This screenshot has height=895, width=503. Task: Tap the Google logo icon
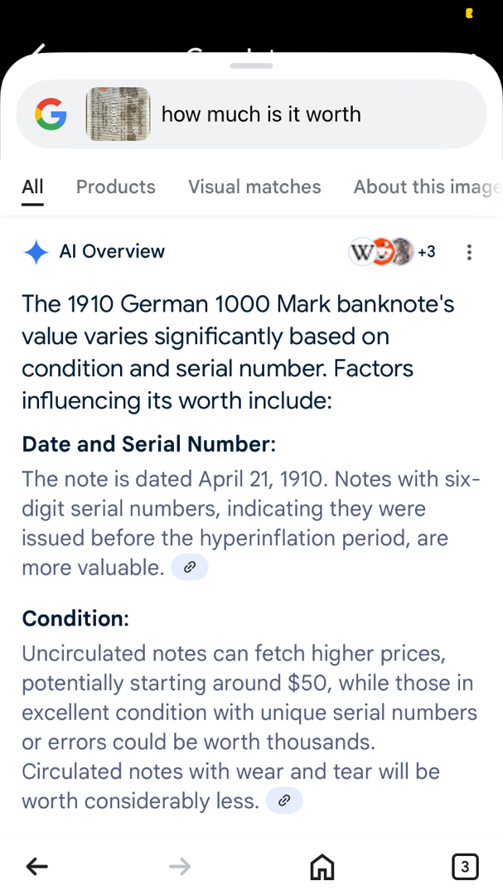click(x=51, y=114)
